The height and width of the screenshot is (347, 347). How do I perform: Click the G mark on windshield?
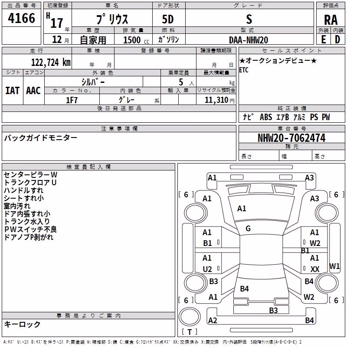[248, 229]
